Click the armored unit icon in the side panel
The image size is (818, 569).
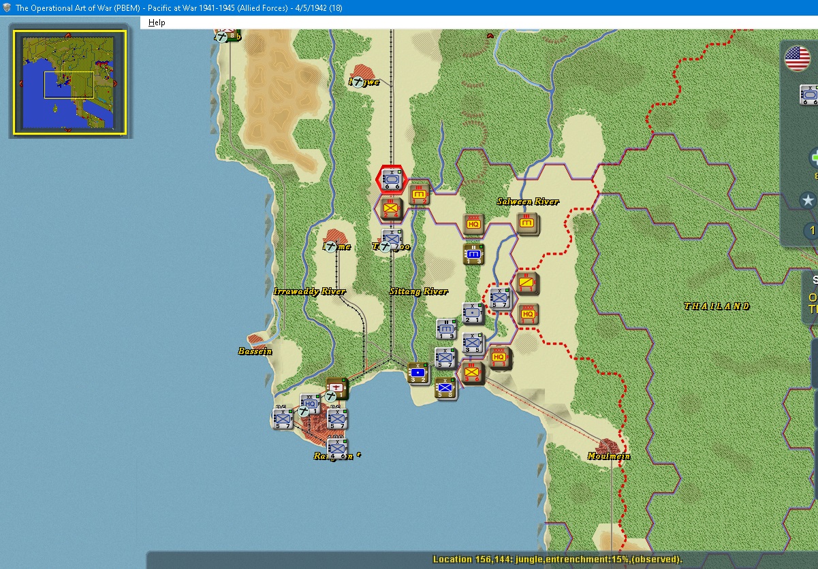pos(808,95)
